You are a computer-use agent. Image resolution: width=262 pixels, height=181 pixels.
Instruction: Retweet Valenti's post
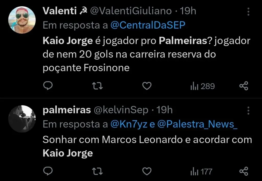tap(97, 86)
